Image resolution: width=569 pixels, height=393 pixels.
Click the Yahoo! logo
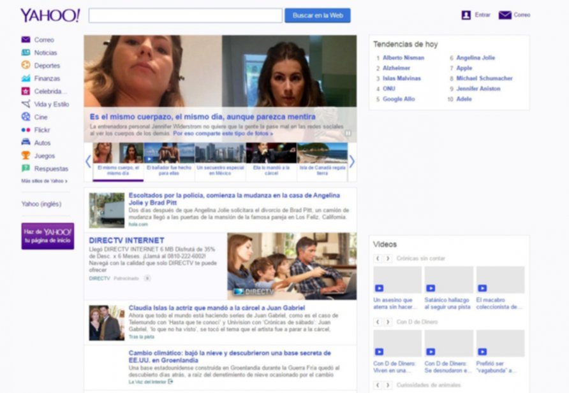[50, 15]
